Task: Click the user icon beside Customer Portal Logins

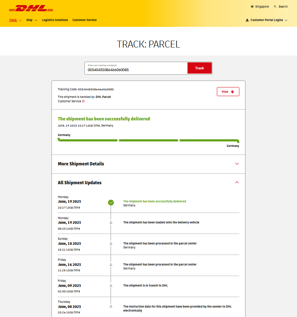Action: pyautogui.click(x=247, y=20)
